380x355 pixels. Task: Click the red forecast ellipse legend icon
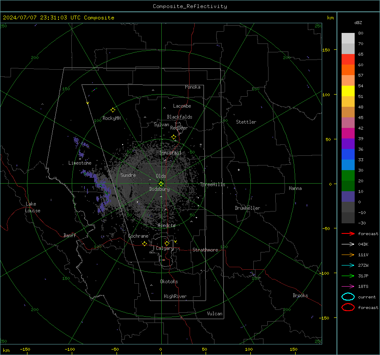click(348, 307)
